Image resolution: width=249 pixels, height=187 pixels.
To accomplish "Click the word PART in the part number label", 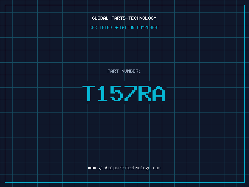I will point(113,71).
